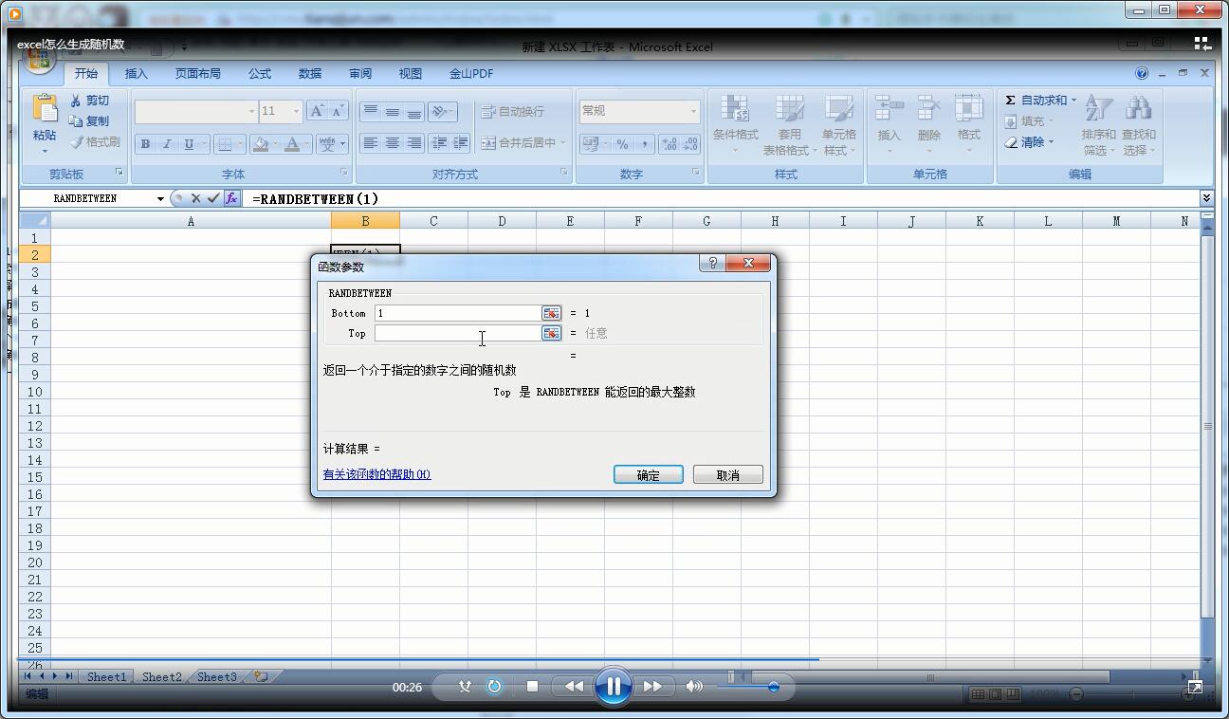Open the Merge and Center (合并后居中) dropdown arrow
Viewport: 1229px width, 719px height.
coord(563,143)
